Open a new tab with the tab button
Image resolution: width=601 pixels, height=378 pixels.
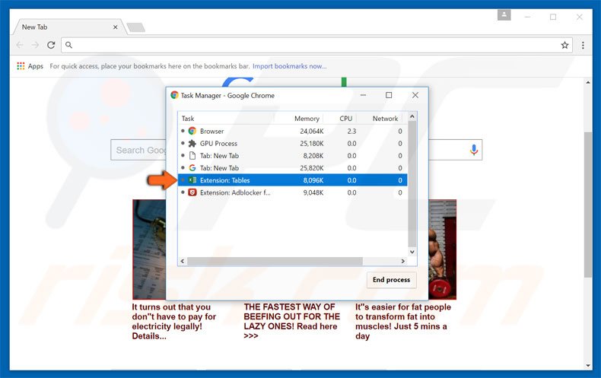point(135,27)
